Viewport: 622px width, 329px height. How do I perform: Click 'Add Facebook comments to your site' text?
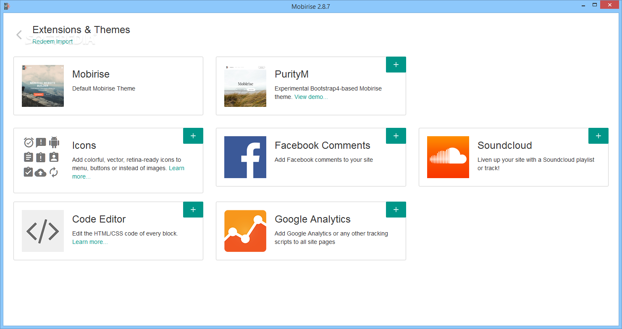[x=324, y=160]
